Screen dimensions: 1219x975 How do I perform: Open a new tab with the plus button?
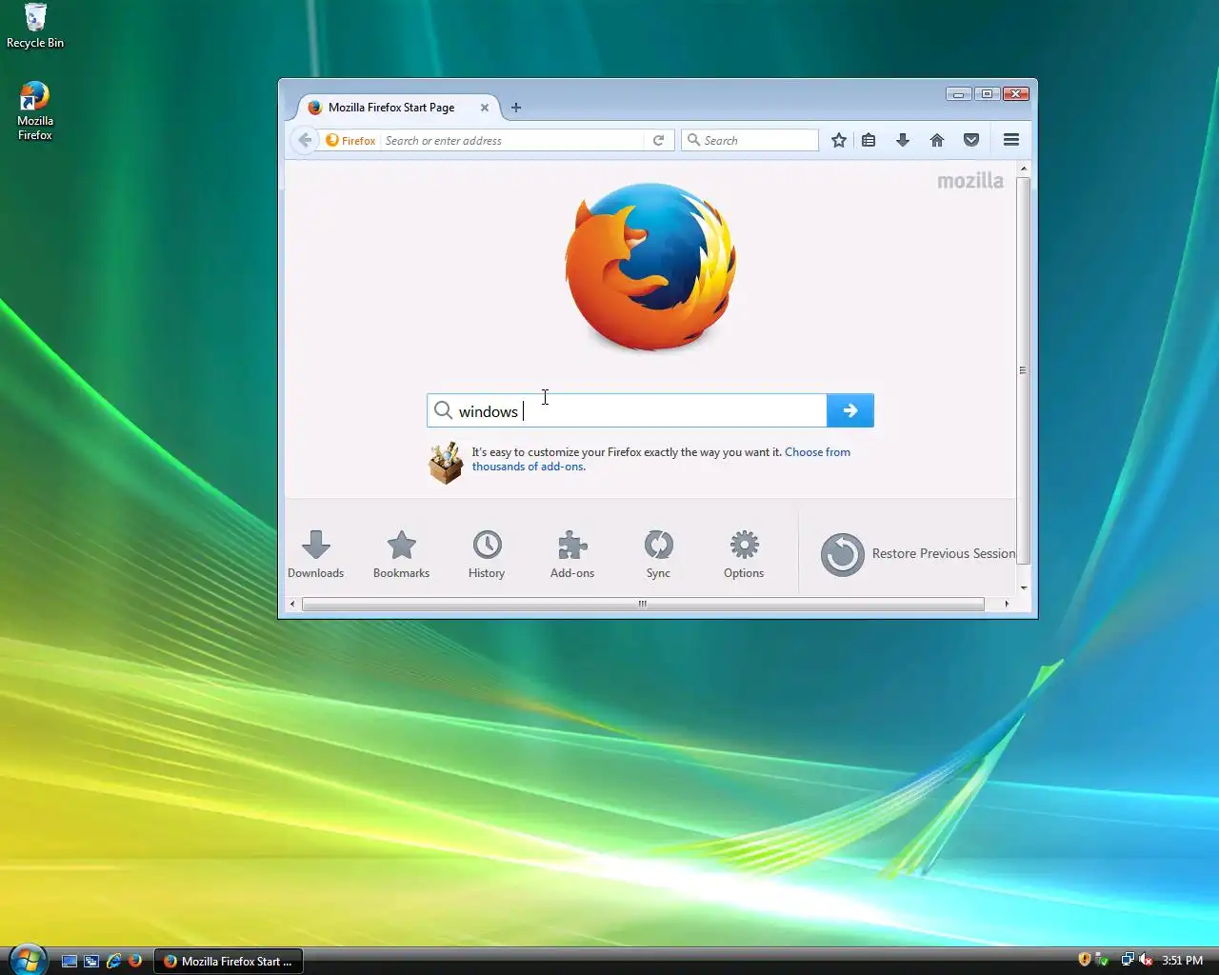(x=516, y=108)
